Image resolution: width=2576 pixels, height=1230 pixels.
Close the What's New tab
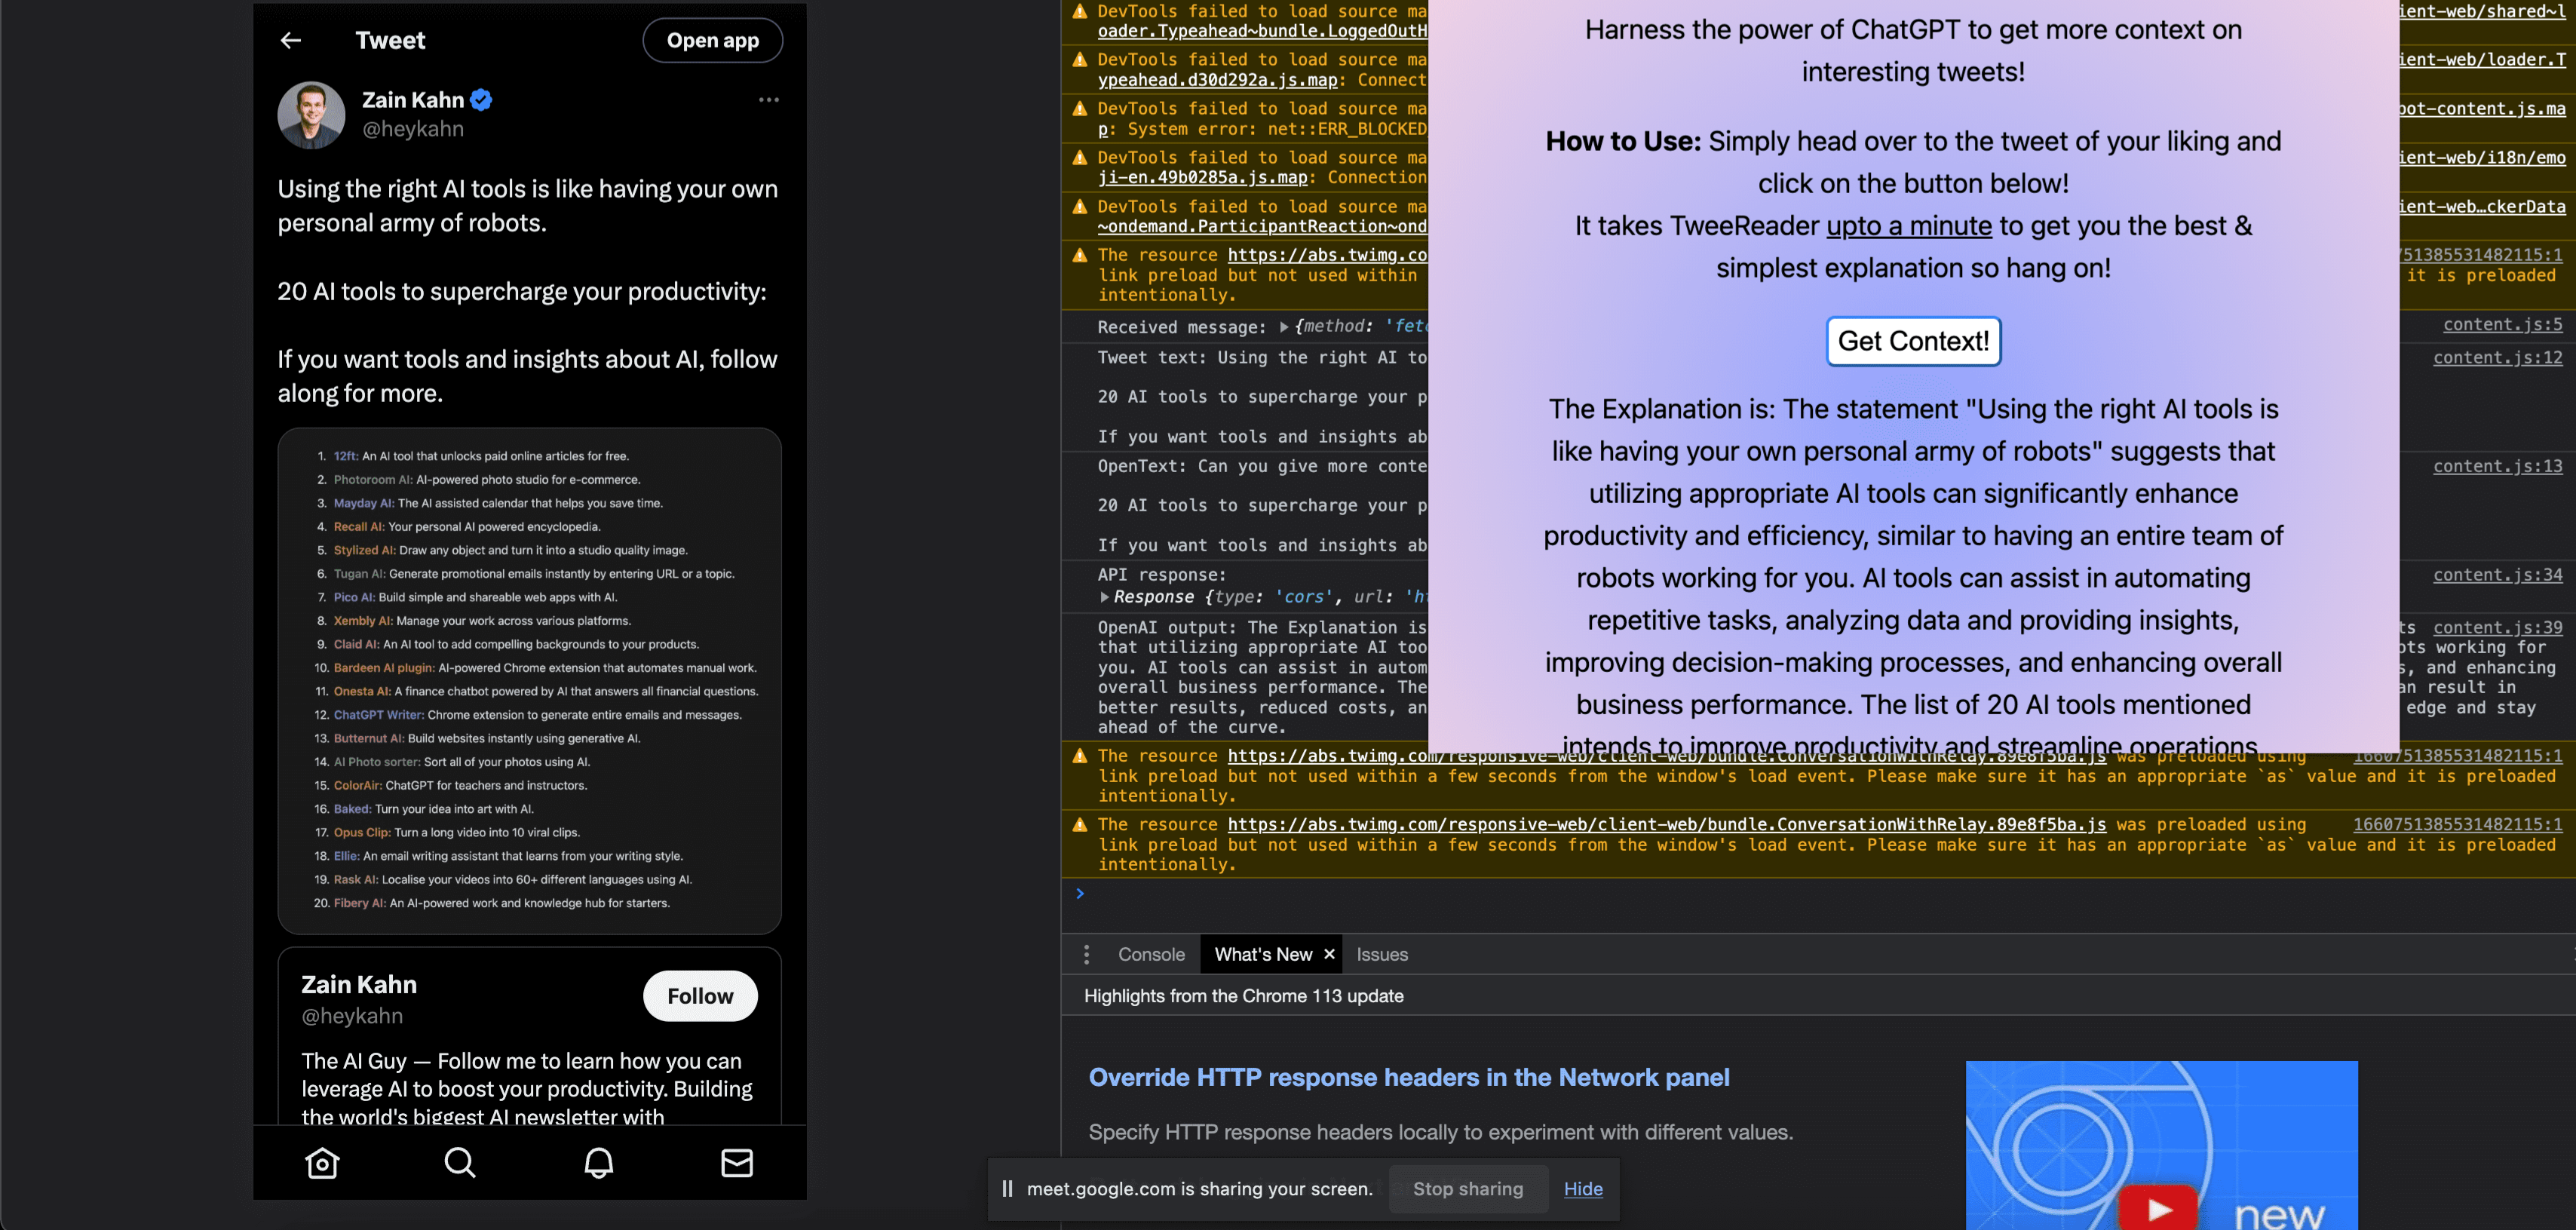(1329, 955)
